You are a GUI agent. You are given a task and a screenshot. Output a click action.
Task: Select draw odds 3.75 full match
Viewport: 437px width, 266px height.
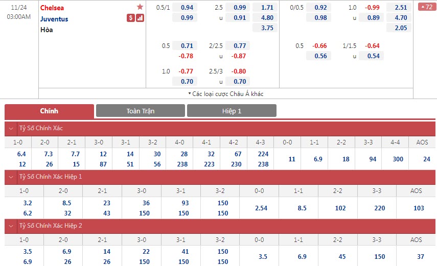[x=267, y=28]
